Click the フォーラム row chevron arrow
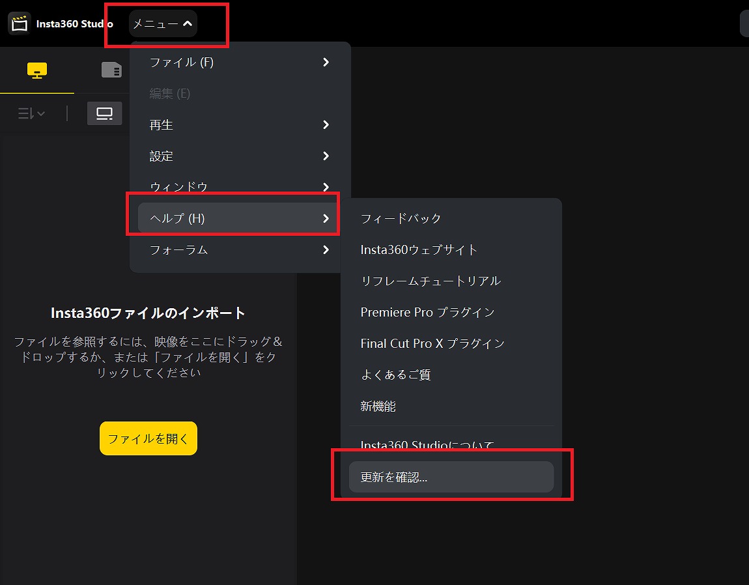Viewport: 749px width, 585px height. tap(326, 250)
